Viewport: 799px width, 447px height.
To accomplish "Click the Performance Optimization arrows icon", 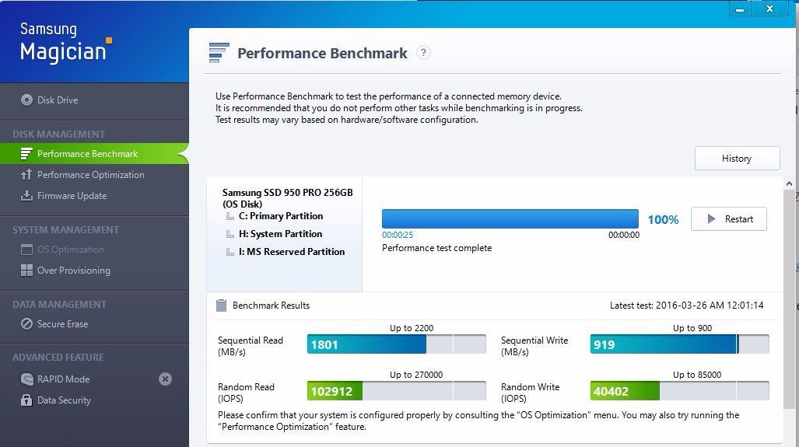I will (26, 175).
